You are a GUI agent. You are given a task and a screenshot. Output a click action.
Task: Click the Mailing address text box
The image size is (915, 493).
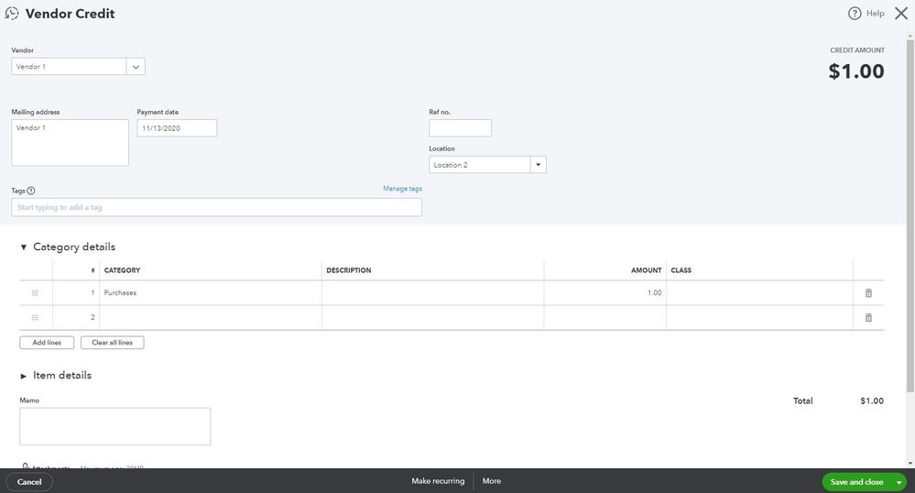tap(70, 143)
